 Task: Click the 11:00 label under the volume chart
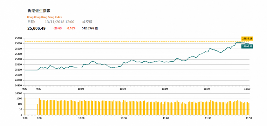click(x=165, y=118)
